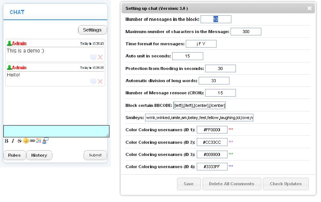The image size is (321, 202).
Task: Open the chat Rules
Action: [x=14, y=155]
